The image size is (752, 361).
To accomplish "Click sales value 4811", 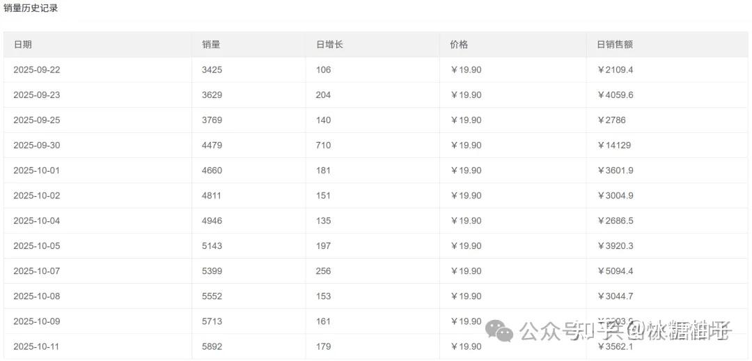I will pos(212,195).
